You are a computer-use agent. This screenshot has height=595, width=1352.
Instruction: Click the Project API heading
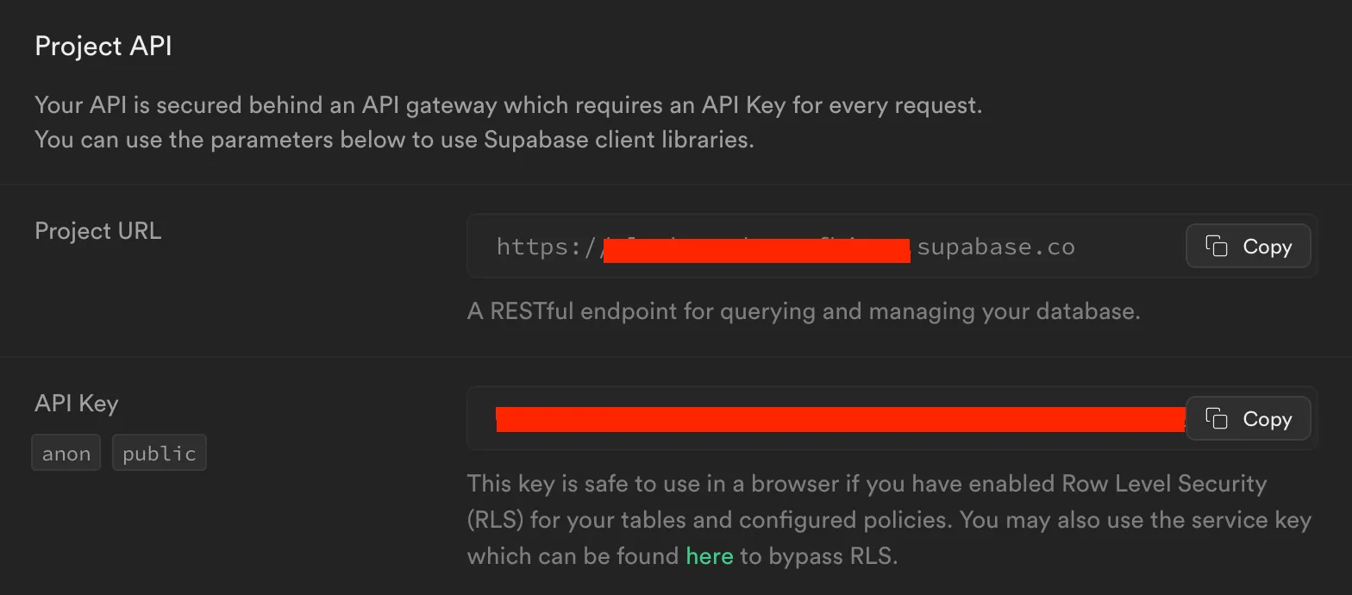[103, 46]
